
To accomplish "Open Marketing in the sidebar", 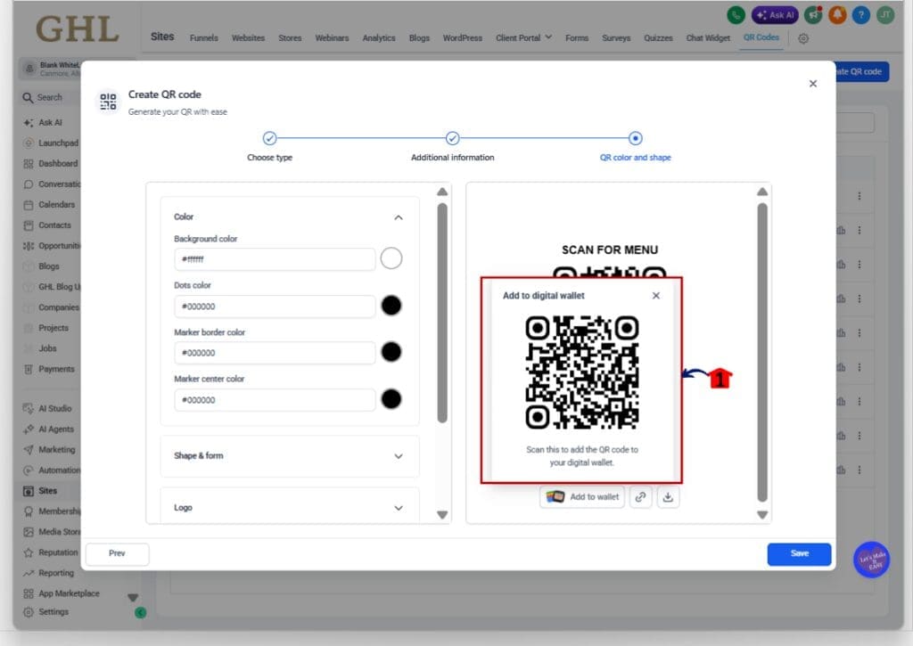I will tap(51, 450).
